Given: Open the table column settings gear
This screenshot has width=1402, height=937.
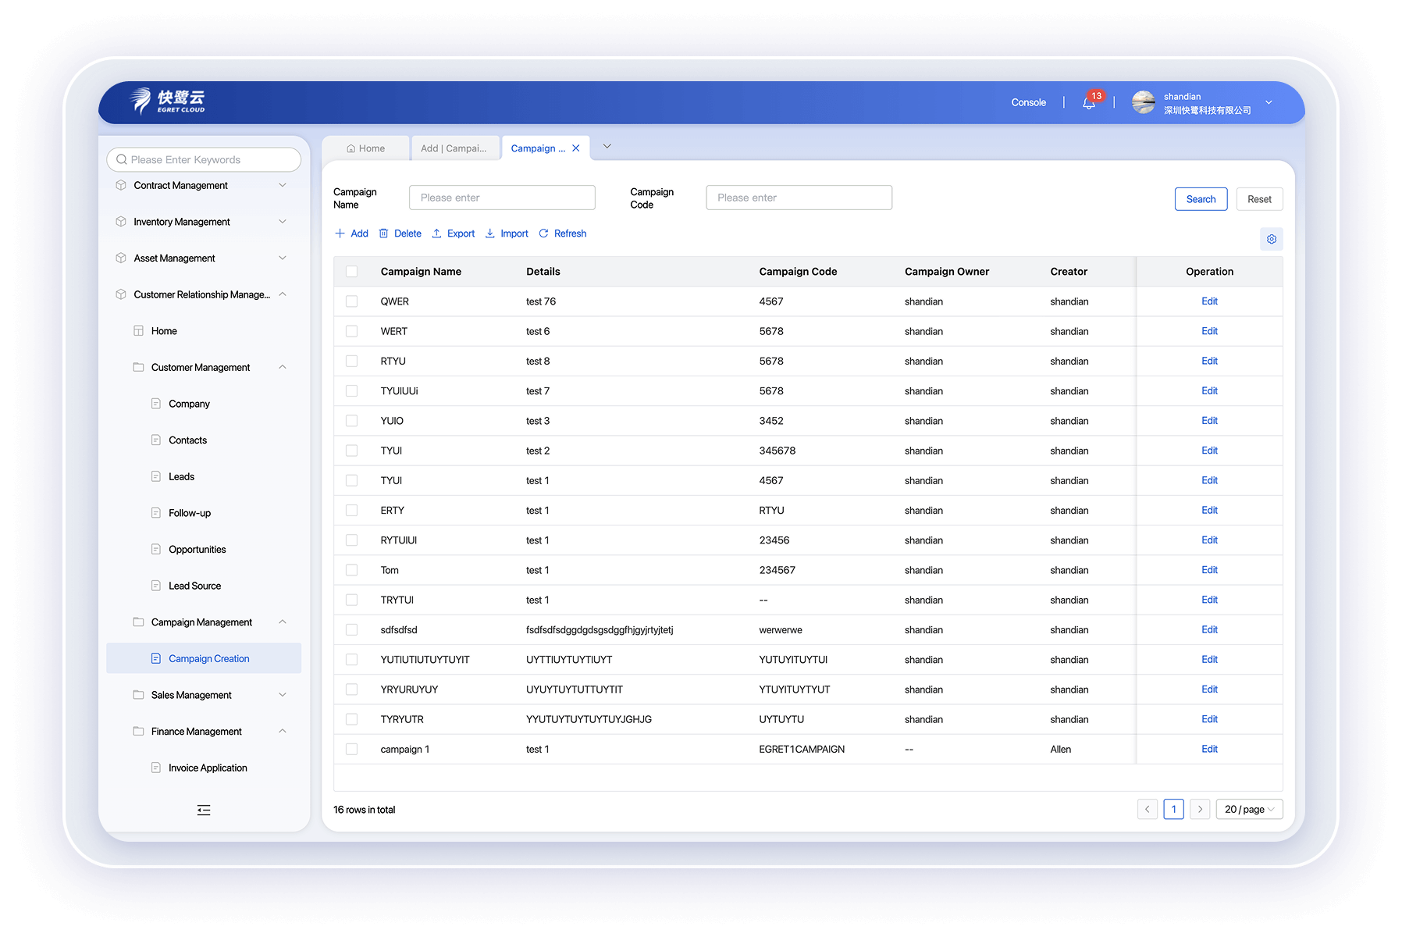Looking at the screenshot, I should pos(1272,239).
